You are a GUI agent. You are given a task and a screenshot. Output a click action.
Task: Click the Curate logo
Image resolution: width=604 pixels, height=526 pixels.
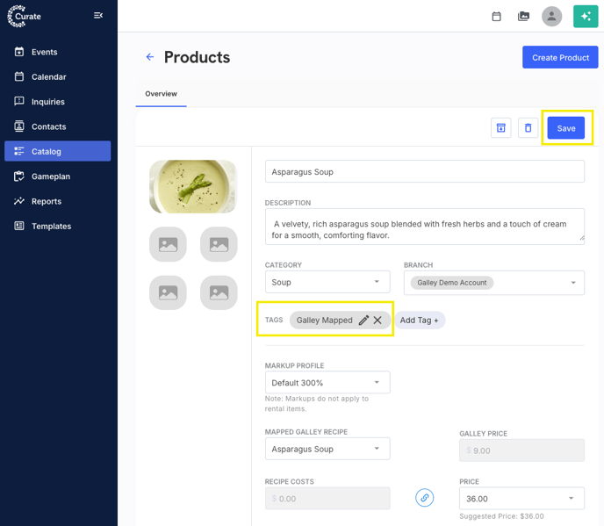coord(25,16)
